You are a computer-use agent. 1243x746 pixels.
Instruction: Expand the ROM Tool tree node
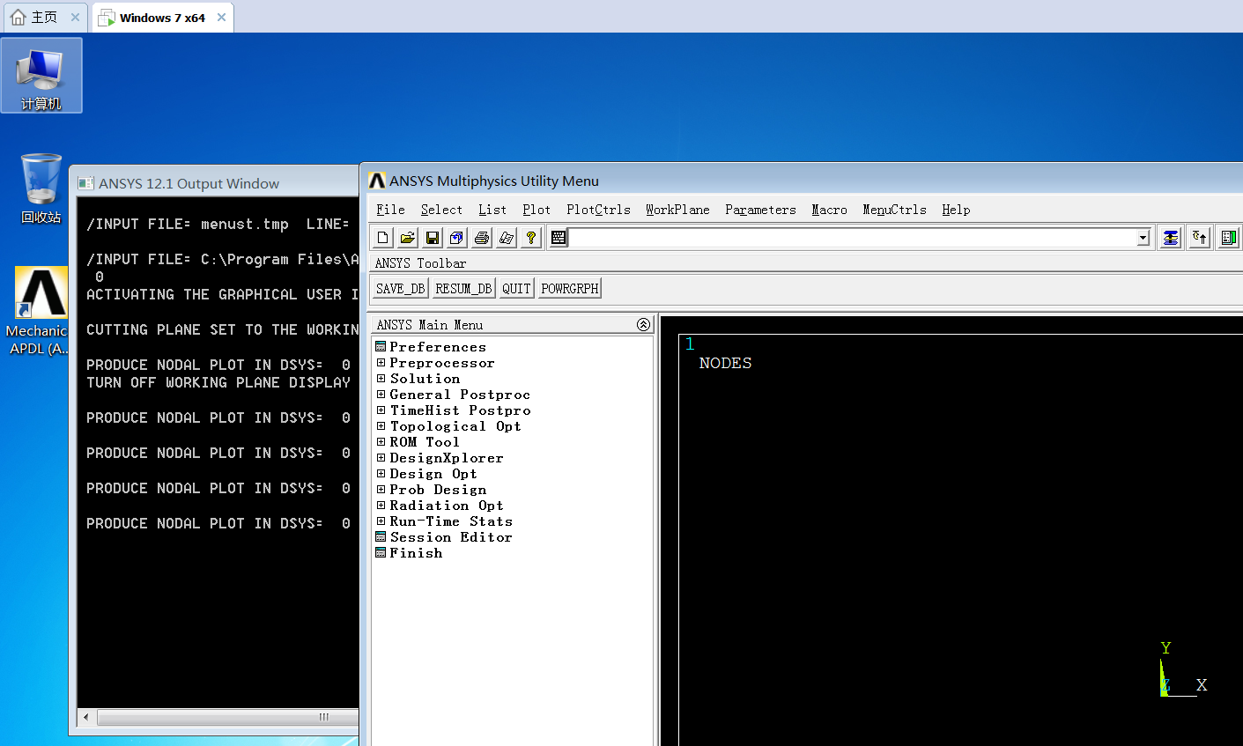381,442
